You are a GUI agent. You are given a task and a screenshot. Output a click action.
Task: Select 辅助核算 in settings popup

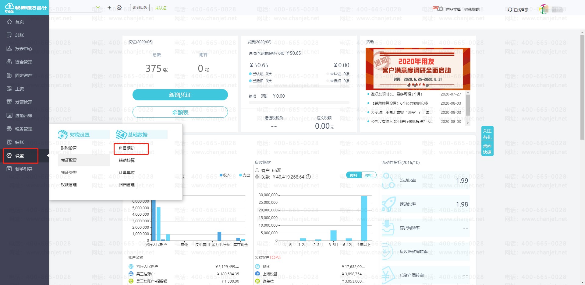point(127,160)
